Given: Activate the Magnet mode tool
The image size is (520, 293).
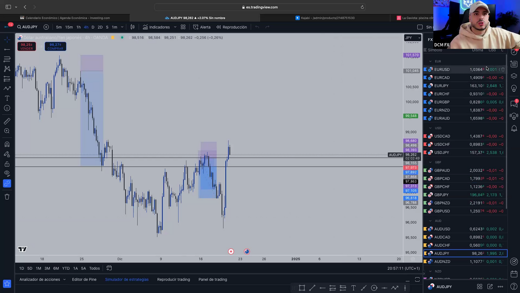Looking at the screenshot, I should 7,145.
